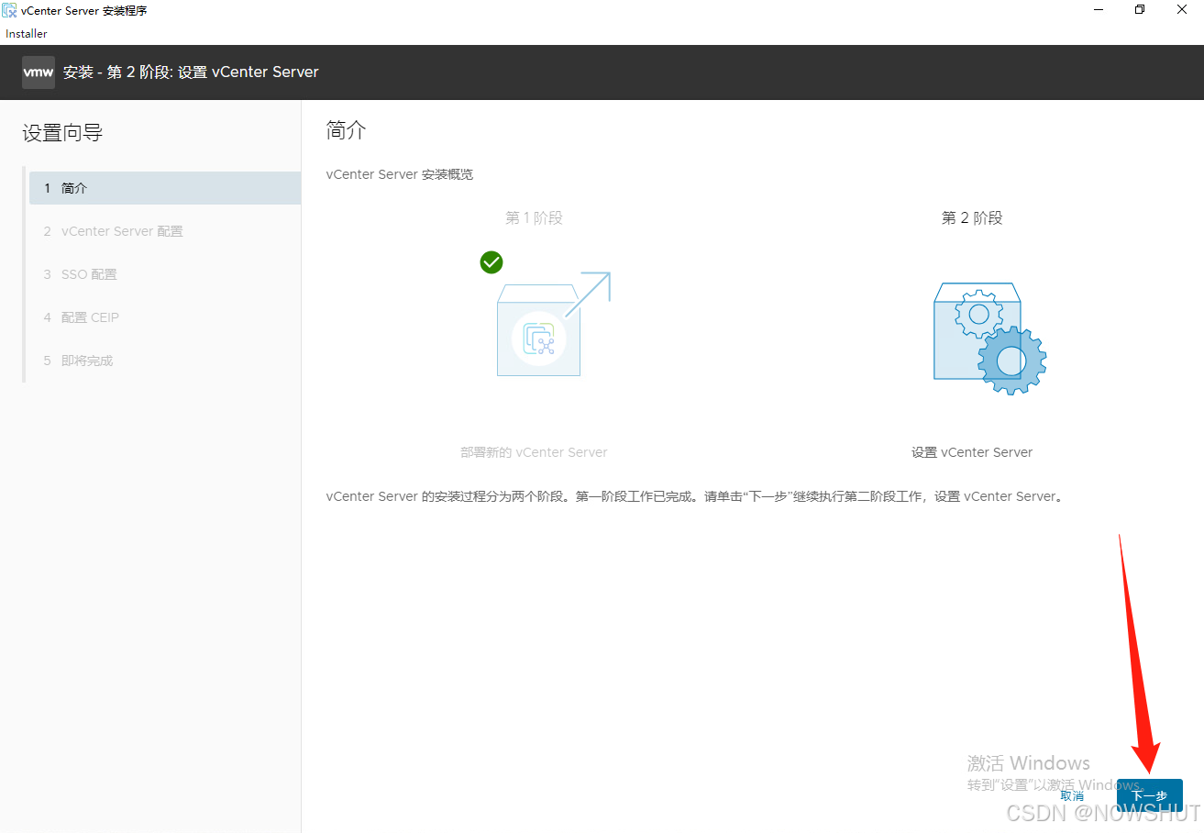Click the vmw logo in the header

[39, 72]
